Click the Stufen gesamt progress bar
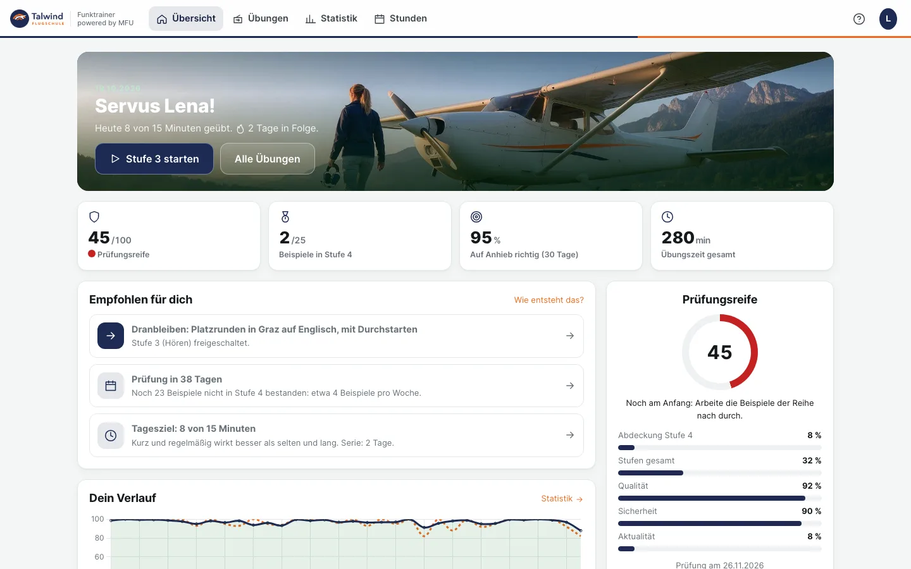911x569 pixels. coord(720,473)
